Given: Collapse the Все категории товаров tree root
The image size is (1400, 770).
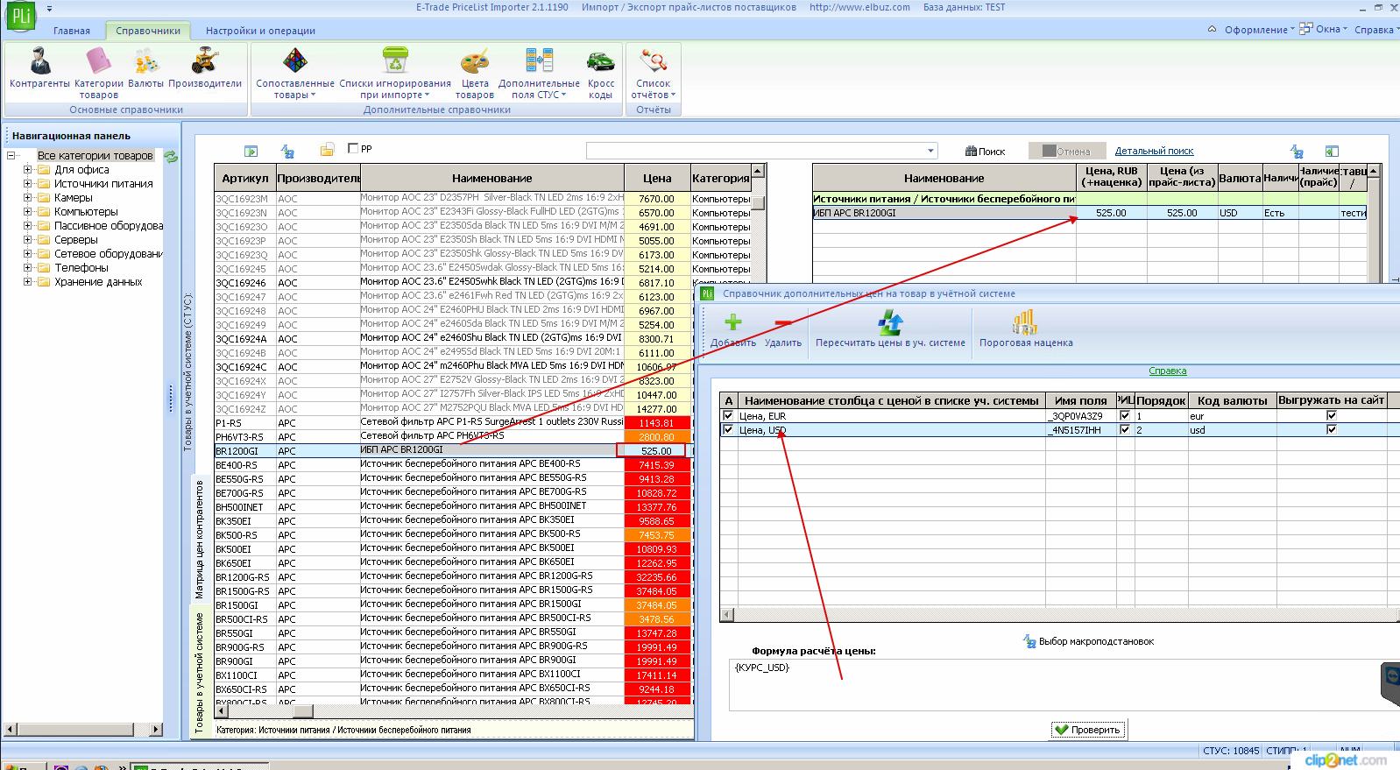Looking at the screenshot, I should tap(11, 156).
